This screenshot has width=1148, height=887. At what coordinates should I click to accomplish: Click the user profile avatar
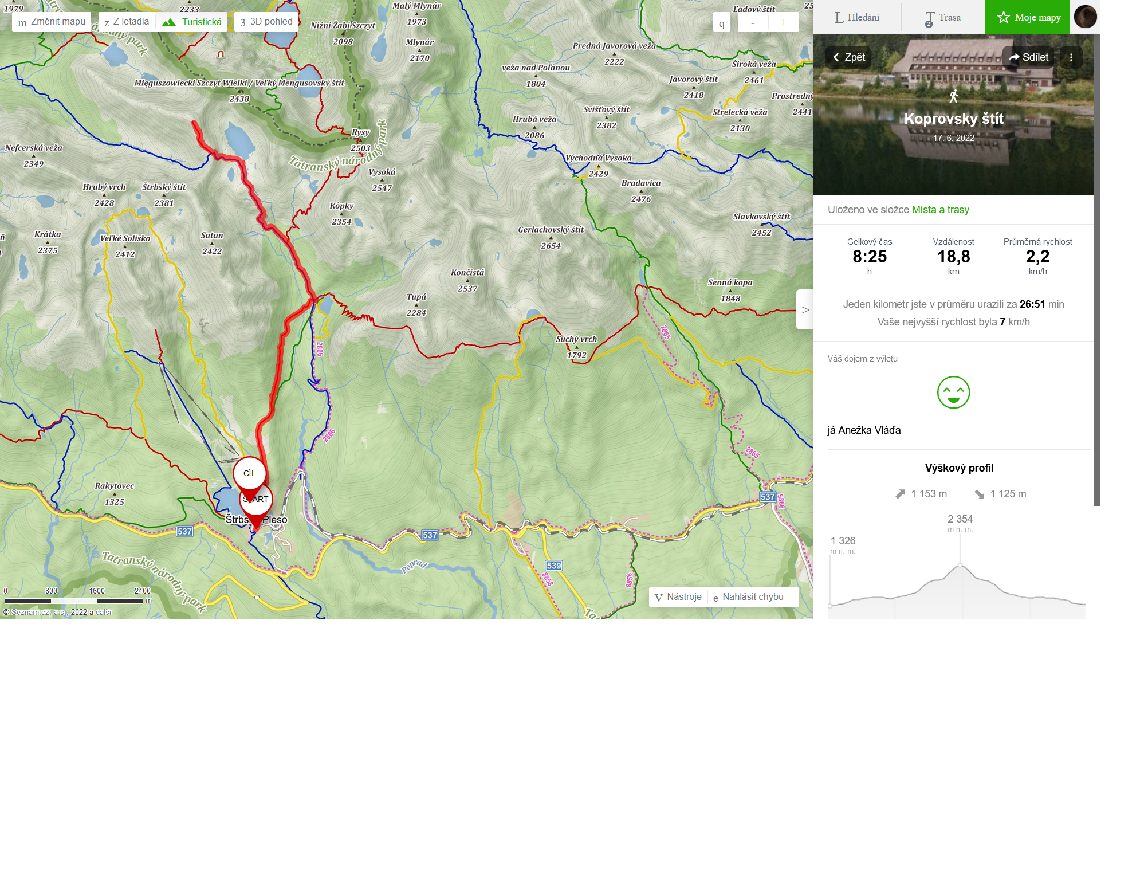click(x=1085, y=17)
